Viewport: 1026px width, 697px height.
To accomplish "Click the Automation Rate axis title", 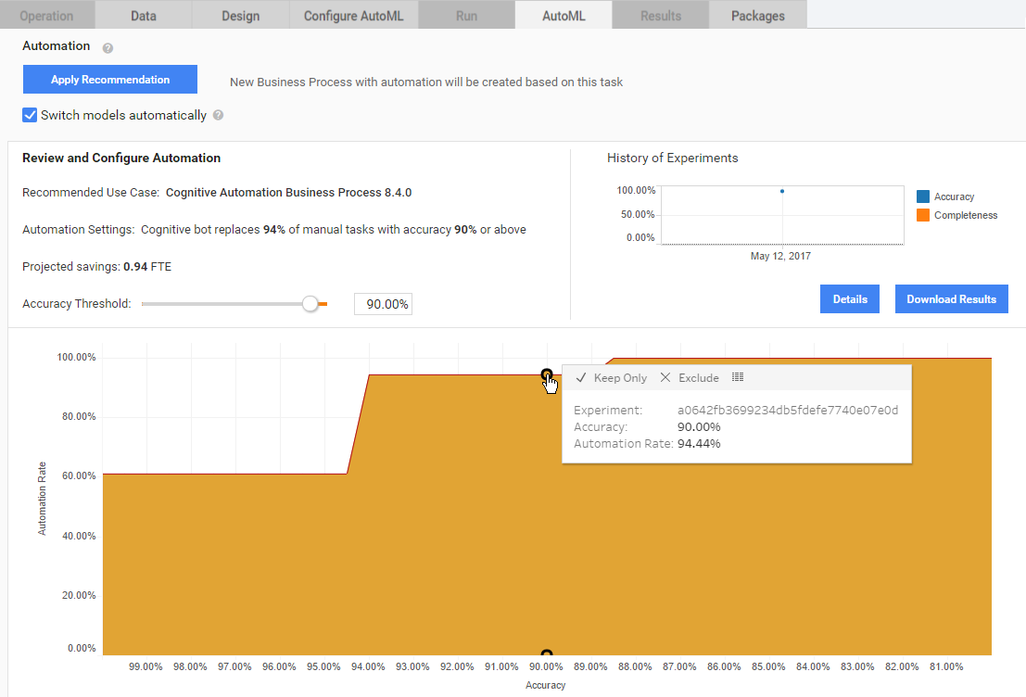I will tap(42, 499).
